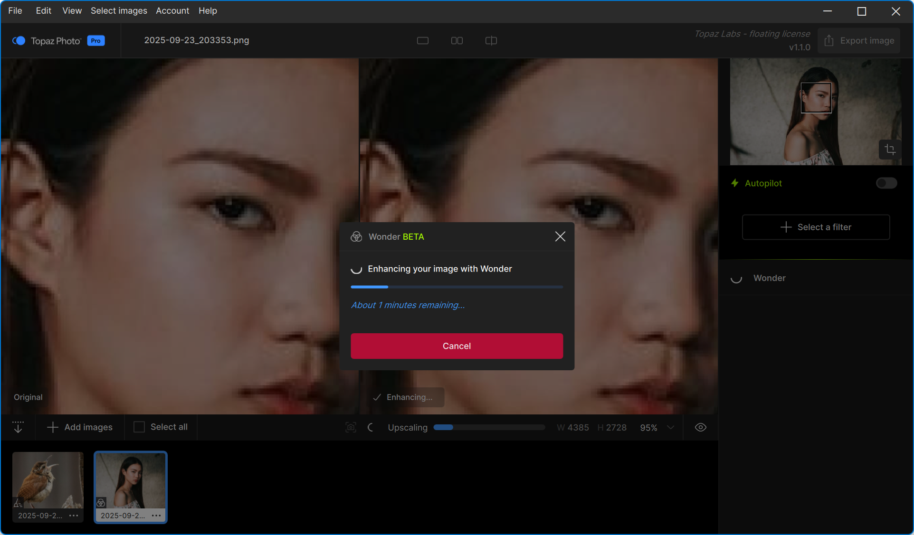The width and height of the screenshot is (914, 535).
Task: Open options menu for bird thumbnail
Action: click(x=74, y=516)
